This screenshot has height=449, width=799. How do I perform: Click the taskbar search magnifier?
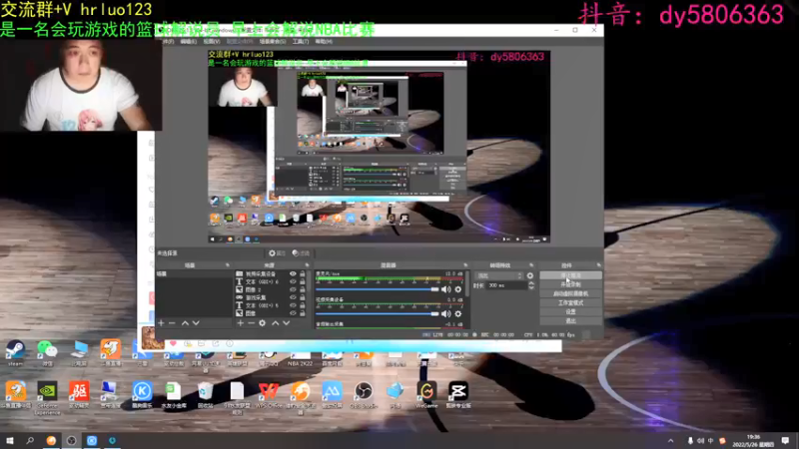[30, 440]
